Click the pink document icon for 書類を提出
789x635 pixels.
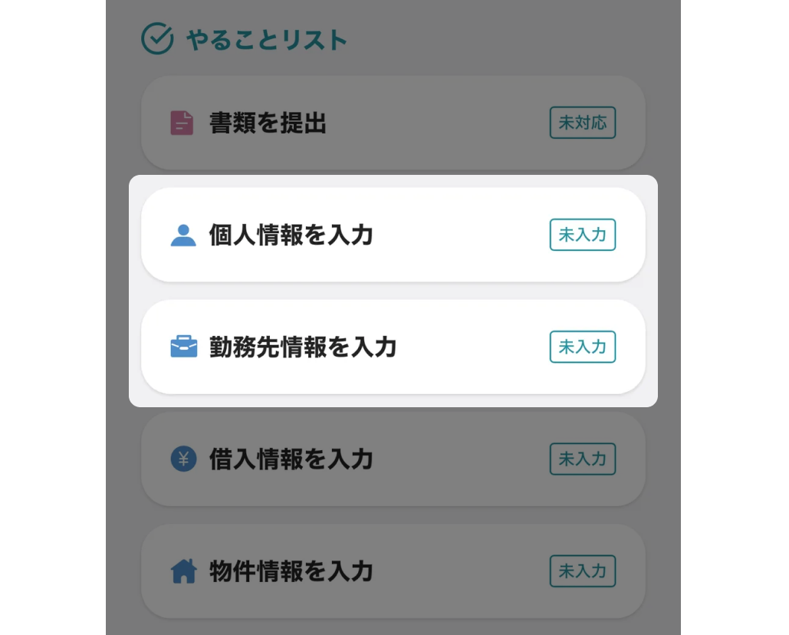(182, 123)
